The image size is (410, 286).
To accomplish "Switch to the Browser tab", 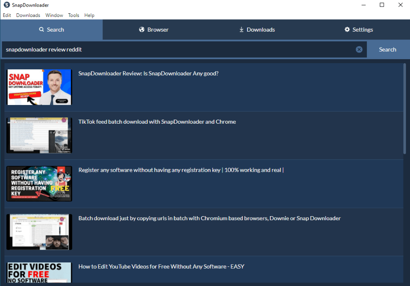I will pos(154,29).
